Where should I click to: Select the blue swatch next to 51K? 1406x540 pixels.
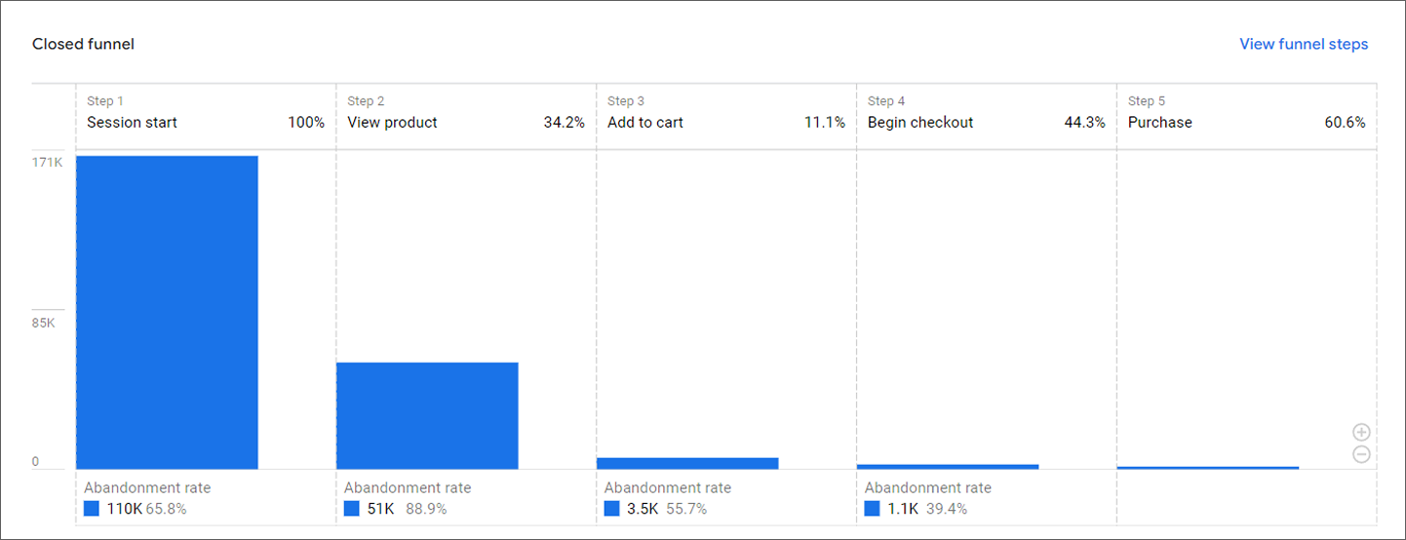[x=352, y=509]
